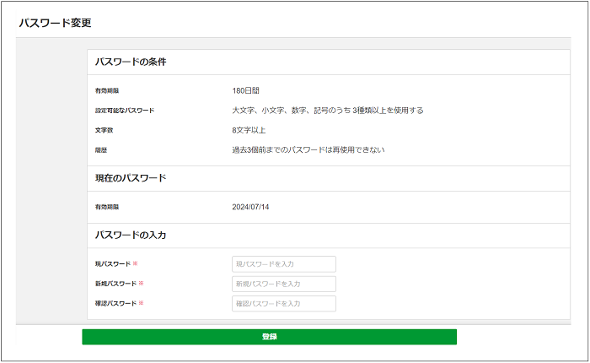590x363 pixels.
Task: Click the 大文字、小文字、数字、記号 requirement text
Action: point(328,111)
